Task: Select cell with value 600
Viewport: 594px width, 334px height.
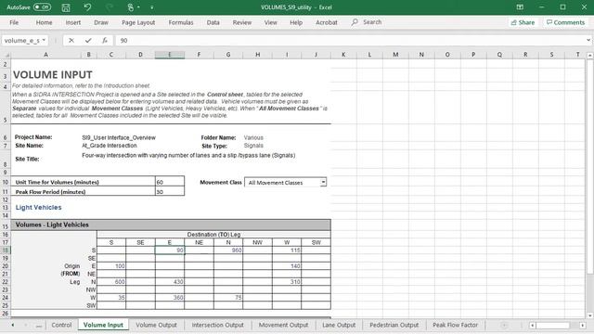Action: click(111, 282)
